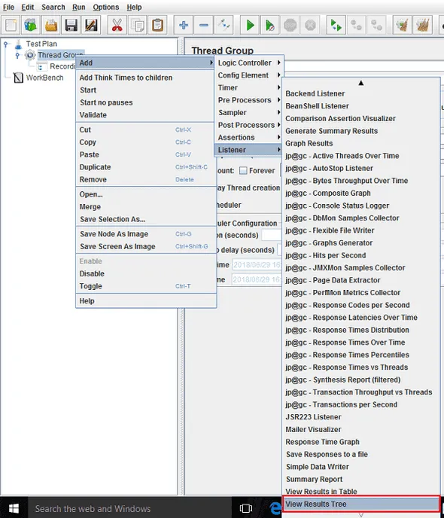Click the New test plan icon
The width and height of the screenshot is (444, 518).
(11, 25)
